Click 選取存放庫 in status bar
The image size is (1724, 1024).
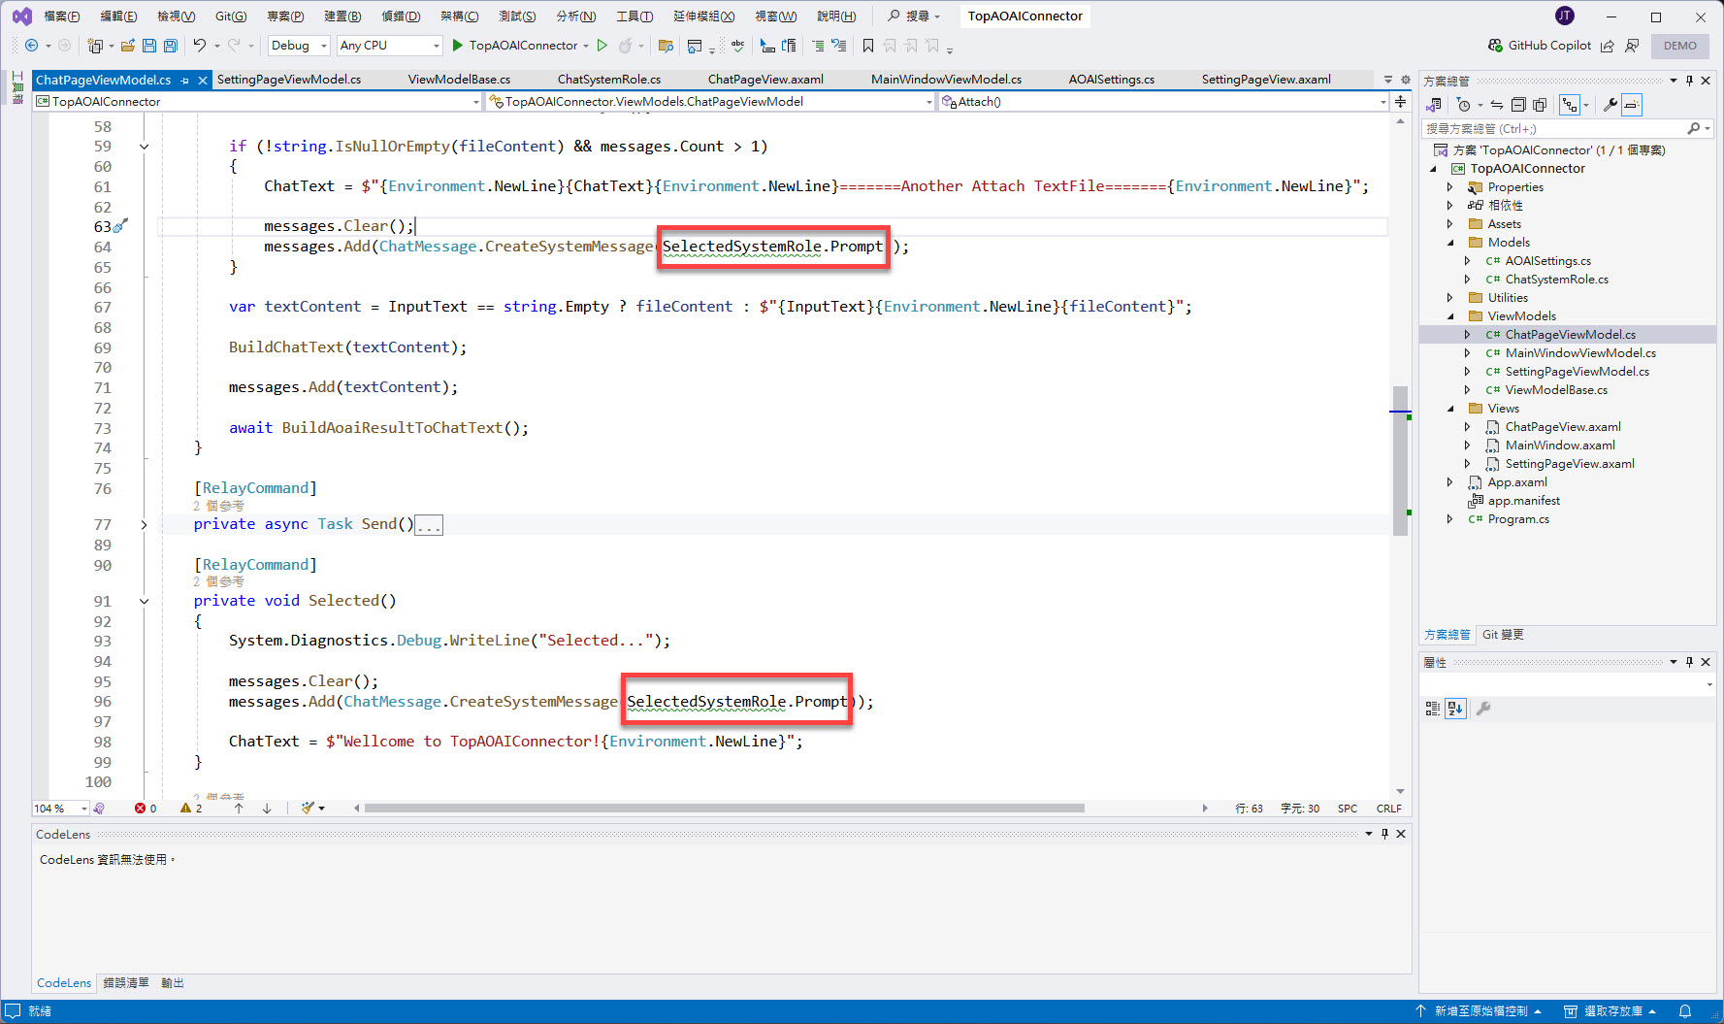tap(1610, 1011)
